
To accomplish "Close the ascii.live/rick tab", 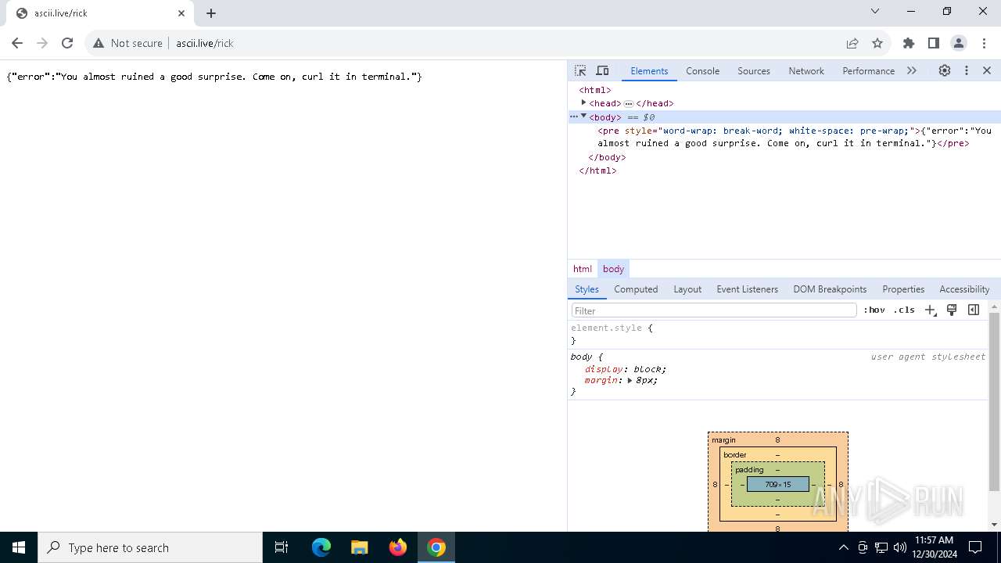I will 181,13.
